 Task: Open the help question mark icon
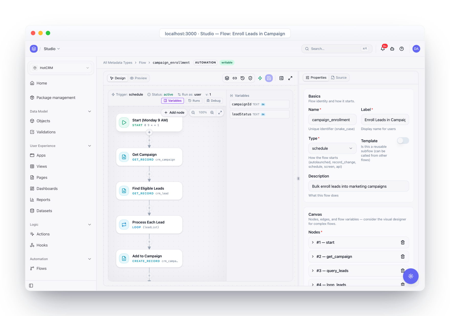pyautogui.click(x=402, y=48)
